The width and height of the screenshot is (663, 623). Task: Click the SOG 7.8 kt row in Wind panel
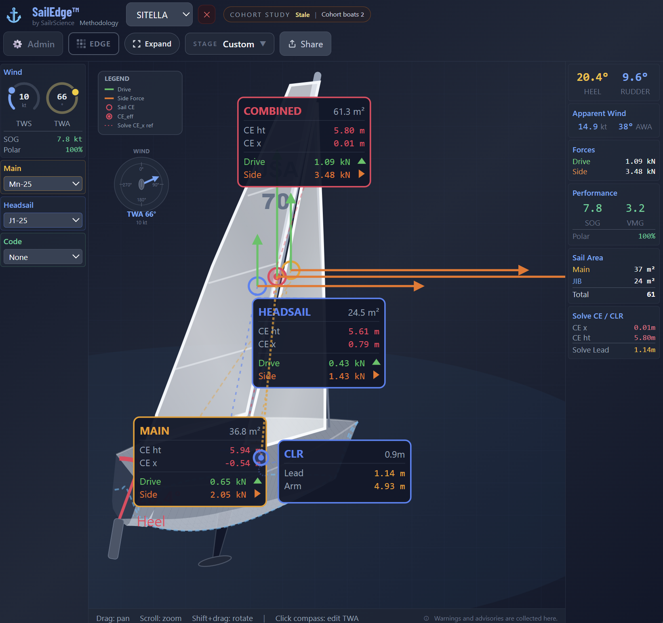43,139
